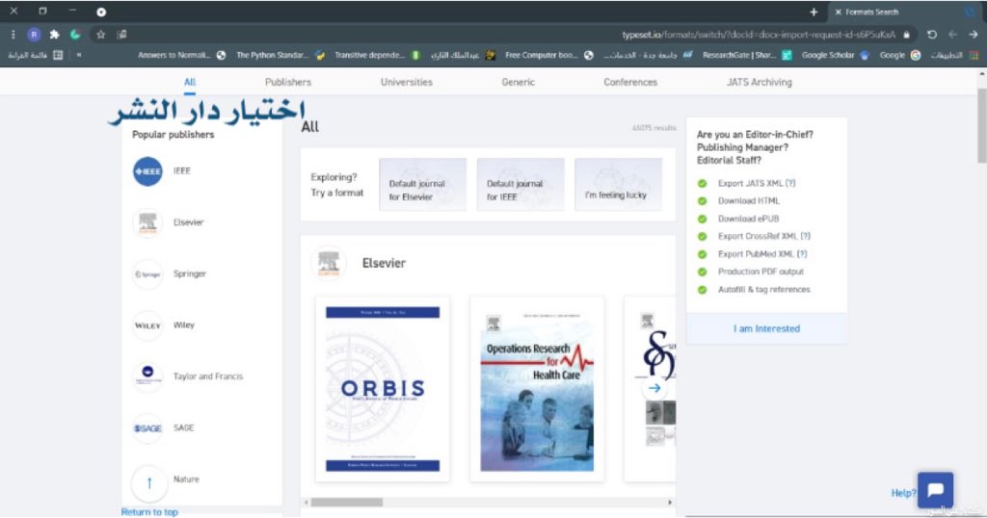
Task: Pick the Wiley publisher logo icon
Action: (x=147, y=325)
